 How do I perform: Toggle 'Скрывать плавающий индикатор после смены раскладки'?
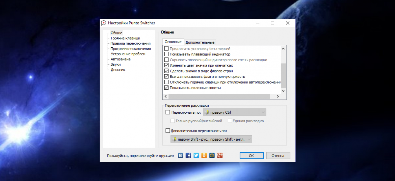pyautogui.click(x=167, y=60)
